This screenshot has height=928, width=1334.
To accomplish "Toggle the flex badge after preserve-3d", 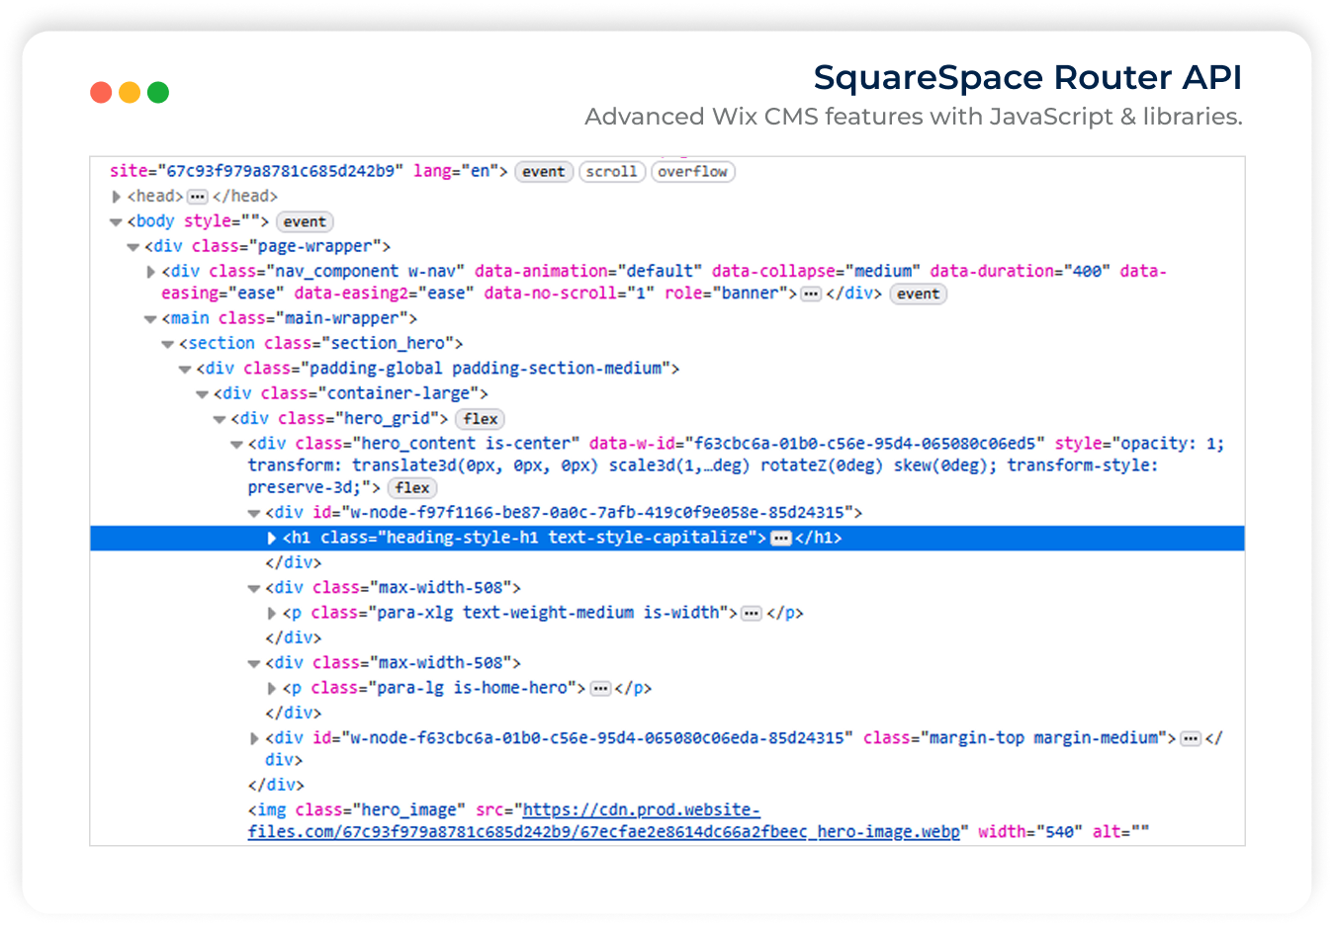I will pos(412,488).
